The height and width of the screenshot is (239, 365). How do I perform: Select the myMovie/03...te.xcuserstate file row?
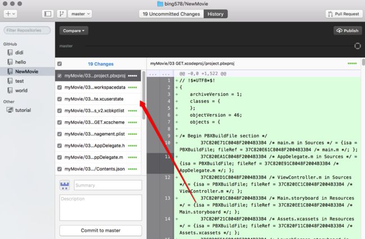pyautogui.click(x=98, y=99)
